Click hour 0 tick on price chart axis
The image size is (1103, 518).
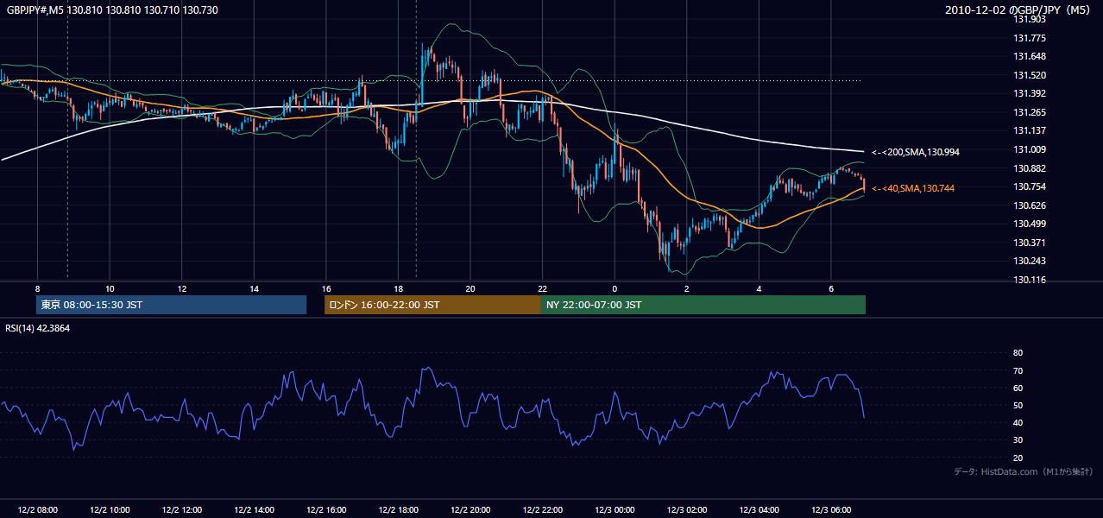[615, 288]
